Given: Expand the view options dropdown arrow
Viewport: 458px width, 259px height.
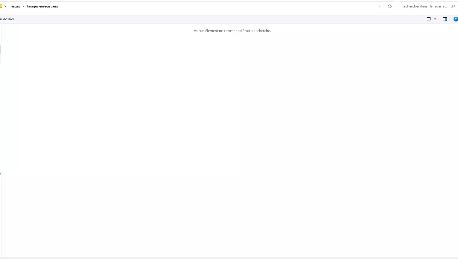Looking at the screenshot, I should click(x=435, y=19).
